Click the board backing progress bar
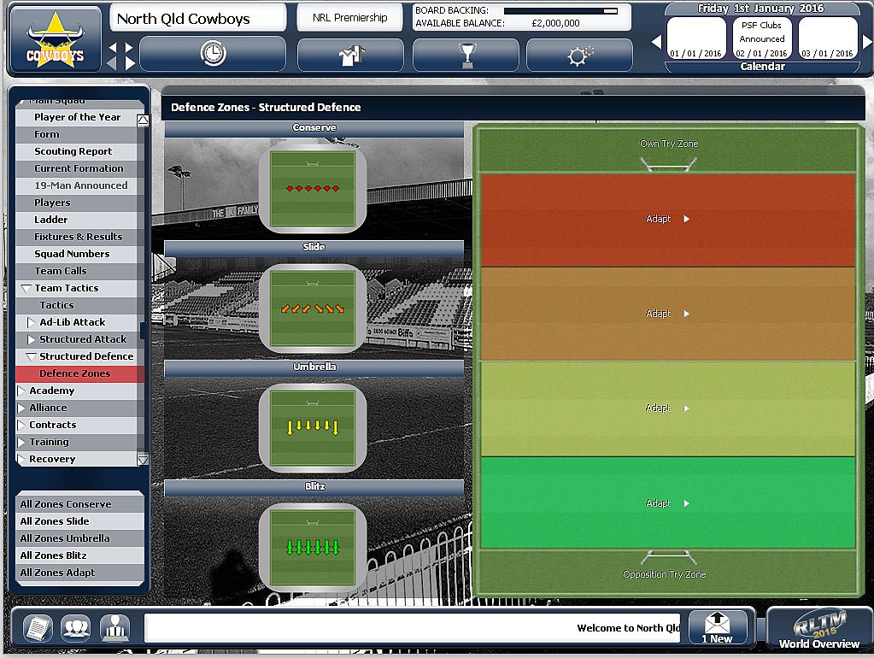 click(x=560, y=10)
